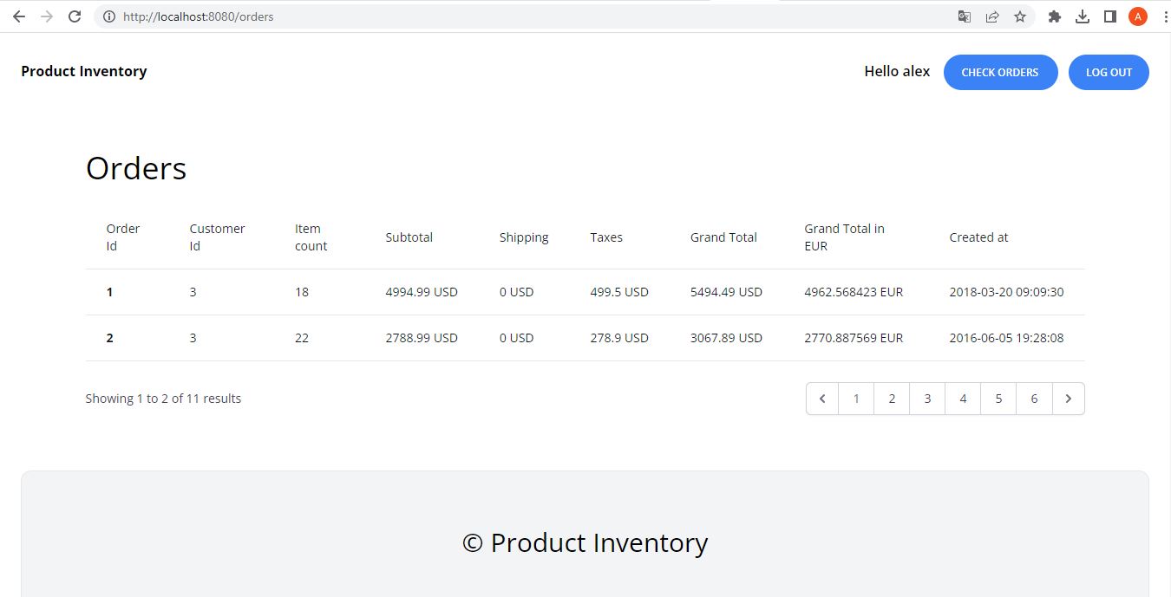Open the downloads icon in the toolbar

tap(1082, 16)
